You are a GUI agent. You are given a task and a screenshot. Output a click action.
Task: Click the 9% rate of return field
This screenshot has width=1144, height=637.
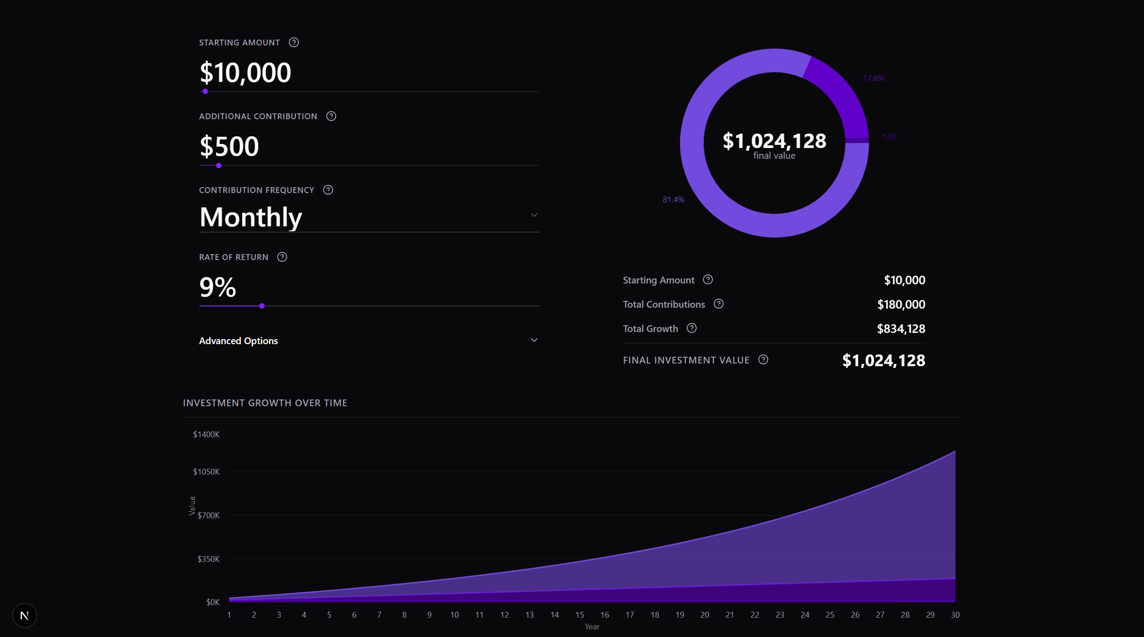(218, 287)
